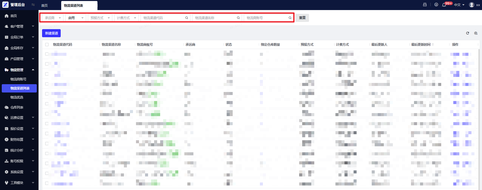Click the 全局订单 icon in sidebar
The width and height of the screenshot is (482, 190).
(x=7, y=37)
